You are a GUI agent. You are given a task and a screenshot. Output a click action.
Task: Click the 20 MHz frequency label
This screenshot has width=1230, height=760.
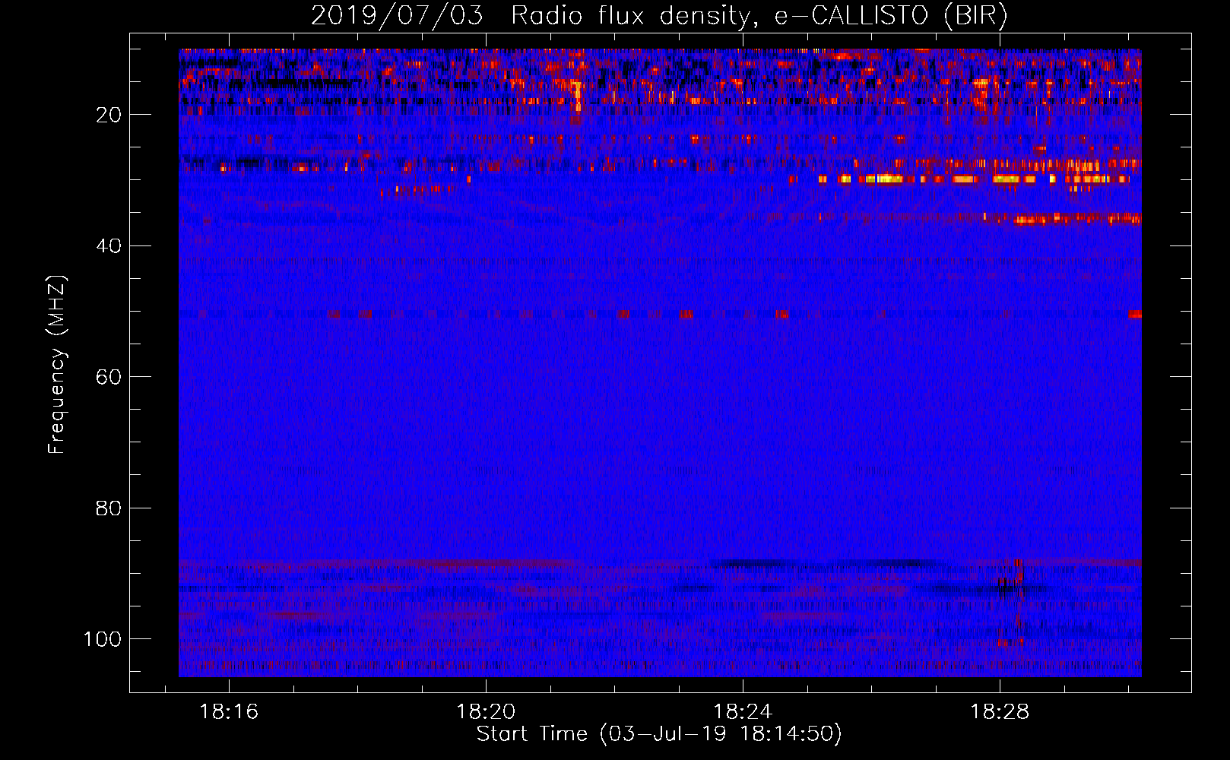(x=109, y=115)
